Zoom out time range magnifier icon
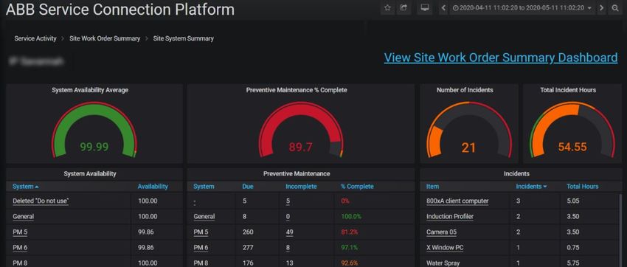This screenshot has height=267, width=627. [615, 8]
